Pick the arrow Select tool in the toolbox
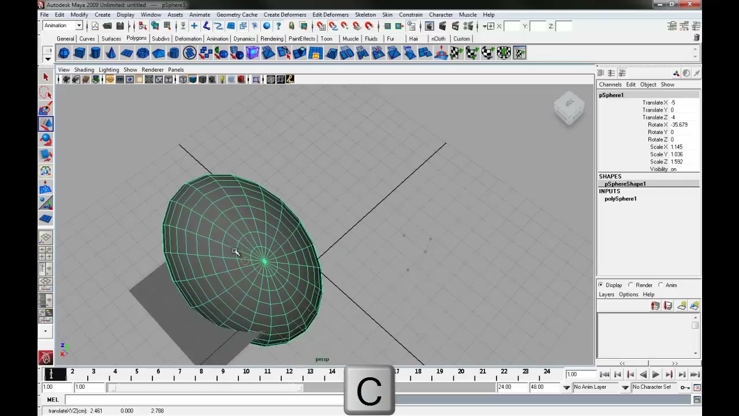This screenshot has width=739, height=416. (x=46, y=77)
